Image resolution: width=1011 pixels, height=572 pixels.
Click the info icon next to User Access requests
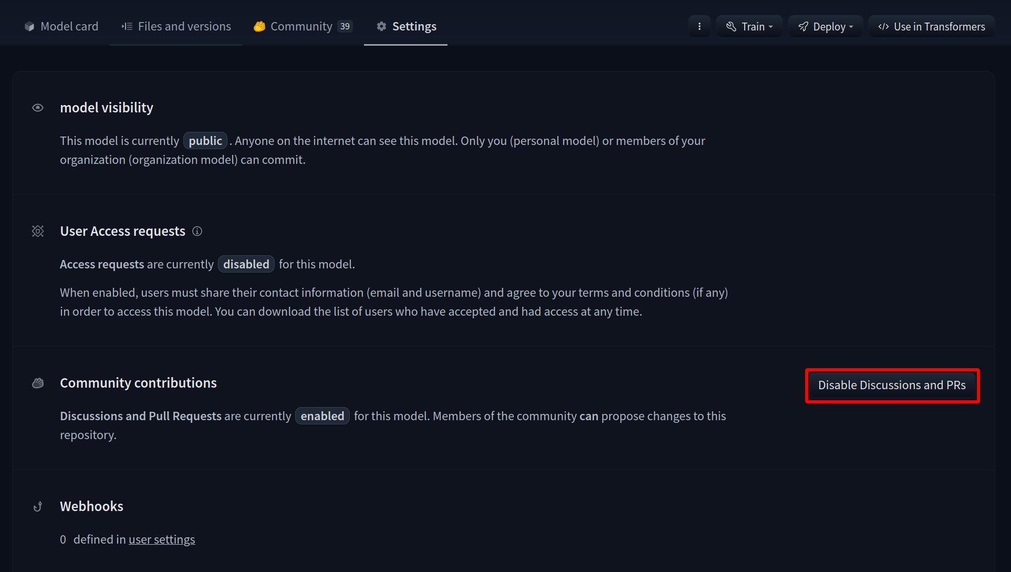tap(197, 231)
